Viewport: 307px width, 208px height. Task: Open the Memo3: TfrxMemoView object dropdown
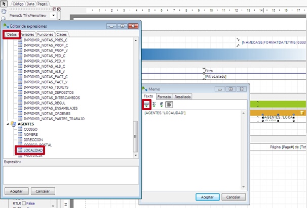pos(54,15)
